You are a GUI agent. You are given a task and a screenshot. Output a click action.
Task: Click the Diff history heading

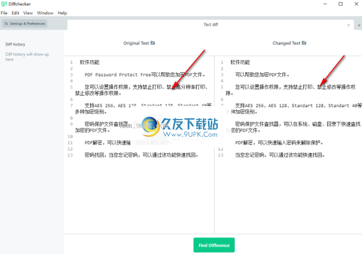(15, 44)
